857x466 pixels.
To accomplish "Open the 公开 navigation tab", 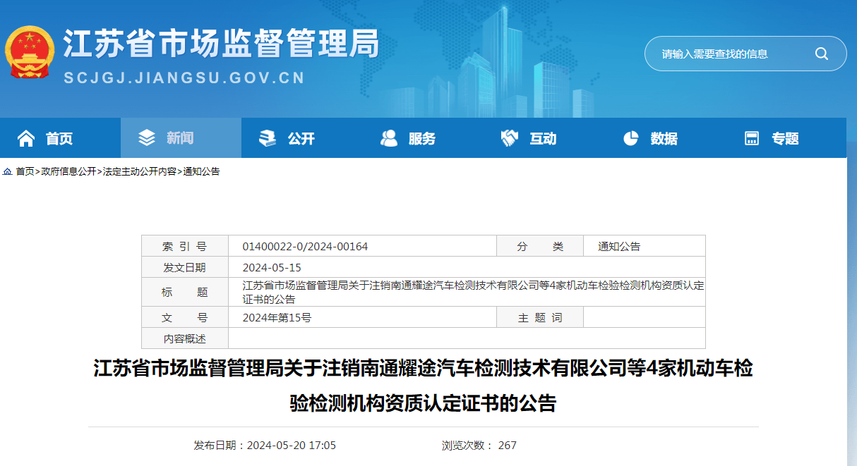I will (x=302, y=138).
